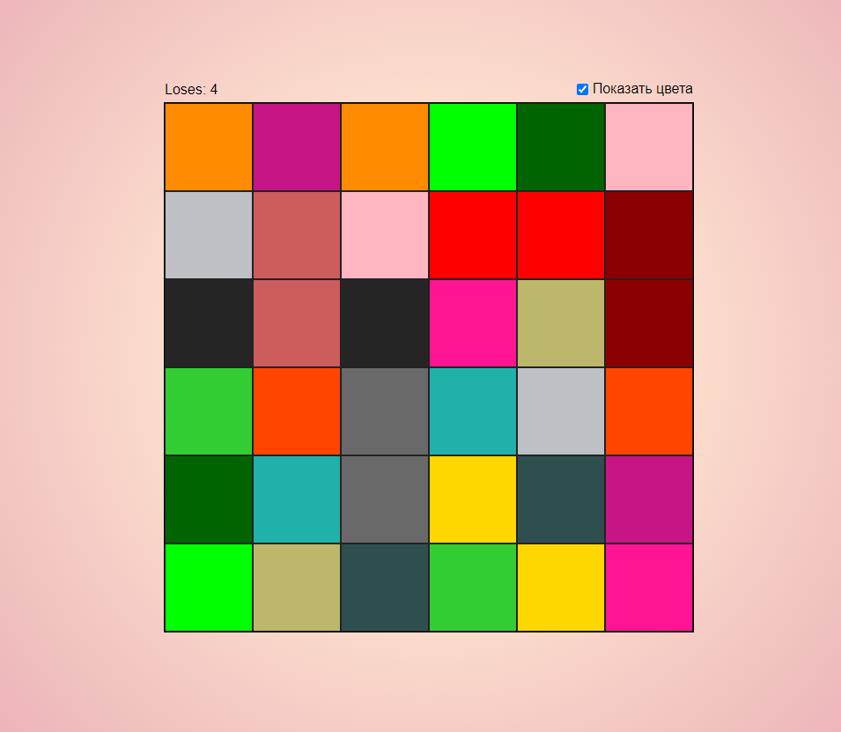Click the dark red tile in second row
Screen dimensions: 841x732
click(648, 234)
